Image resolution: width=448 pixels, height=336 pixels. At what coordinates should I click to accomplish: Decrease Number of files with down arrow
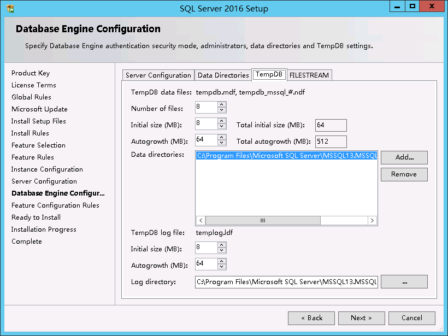[222, 110]
